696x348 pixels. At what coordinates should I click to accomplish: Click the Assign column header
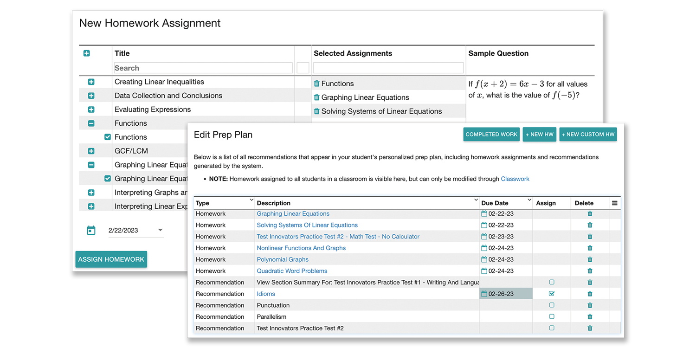click(546, 203)
